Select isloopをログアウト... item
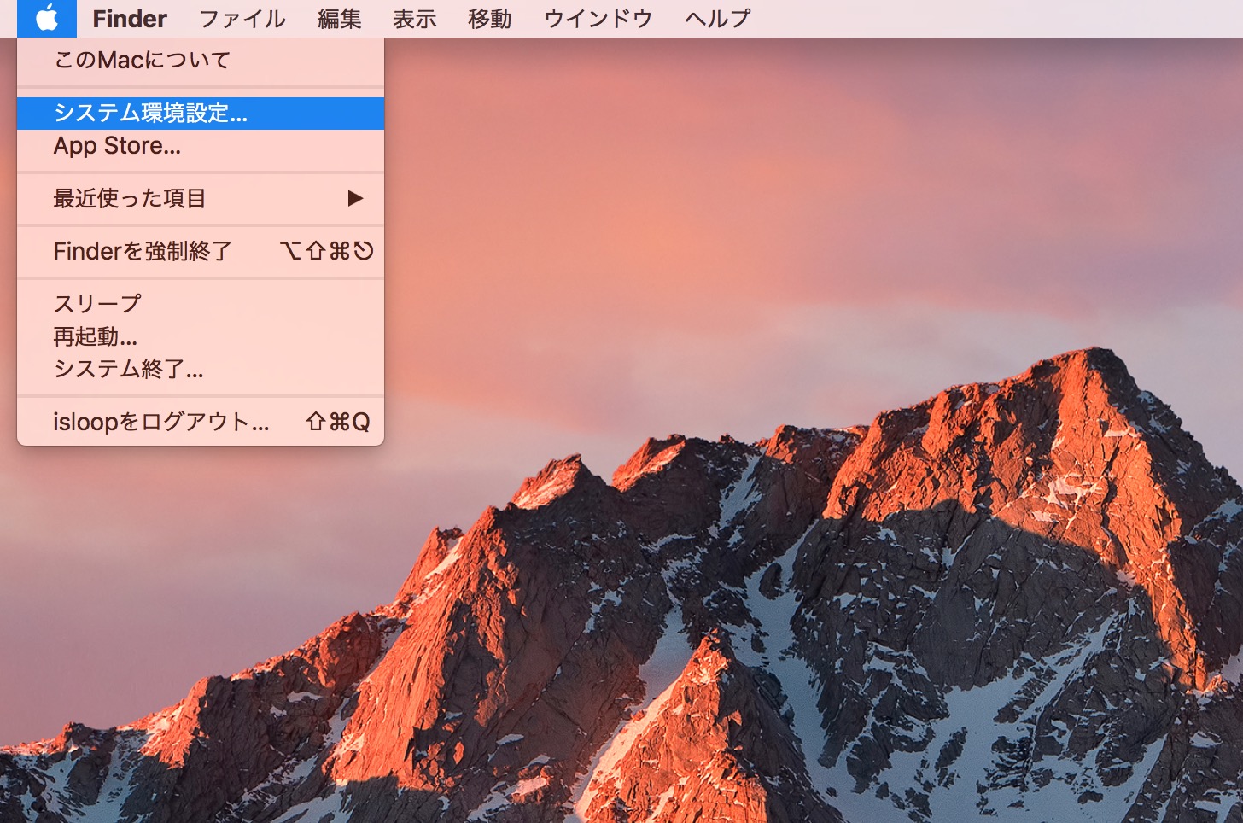Screen dimensions: 1243x823 pos(201,422)
